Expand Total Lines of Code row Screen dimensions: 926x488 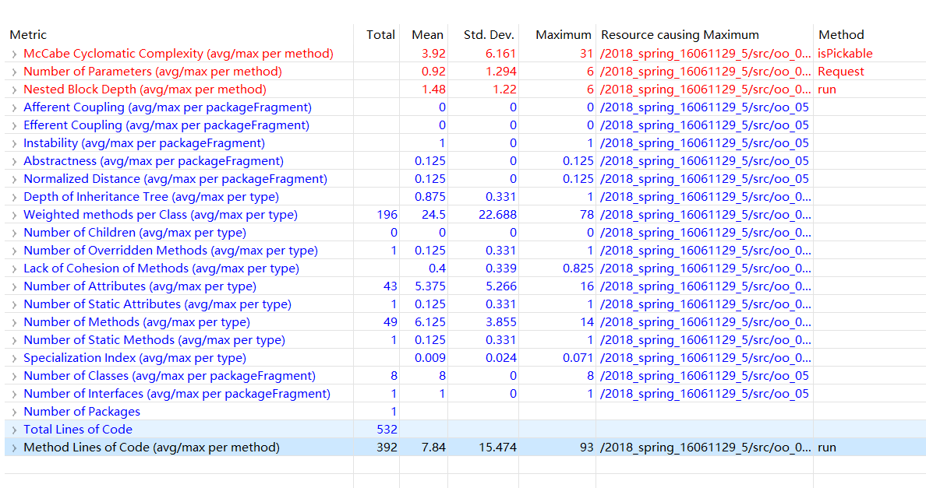tap(14, 430)
